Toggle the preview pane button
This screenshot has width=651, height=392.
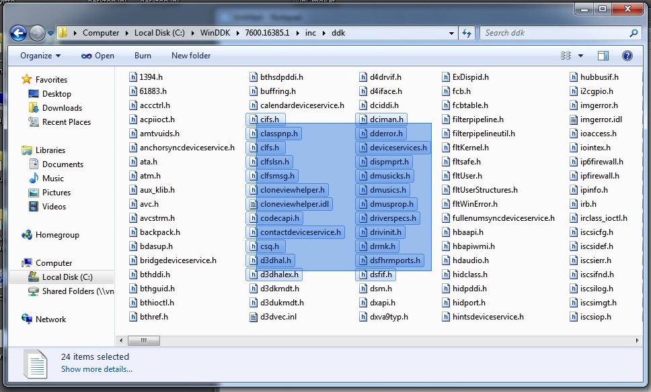pos(603,56)
